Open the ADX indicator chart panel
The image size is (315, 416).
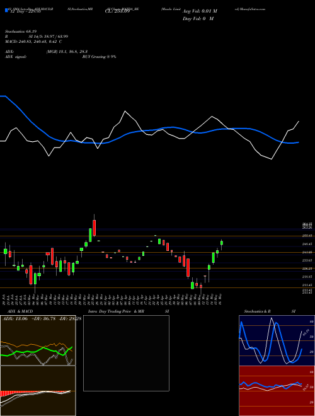(38, 340)
